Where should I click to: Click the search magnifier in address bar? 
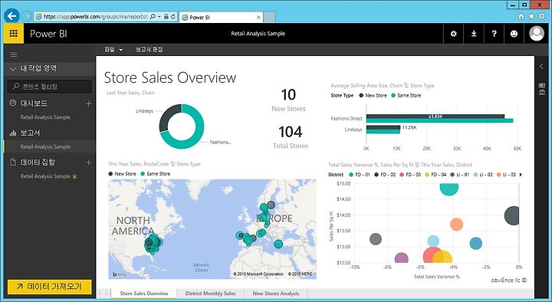point(153,17)
